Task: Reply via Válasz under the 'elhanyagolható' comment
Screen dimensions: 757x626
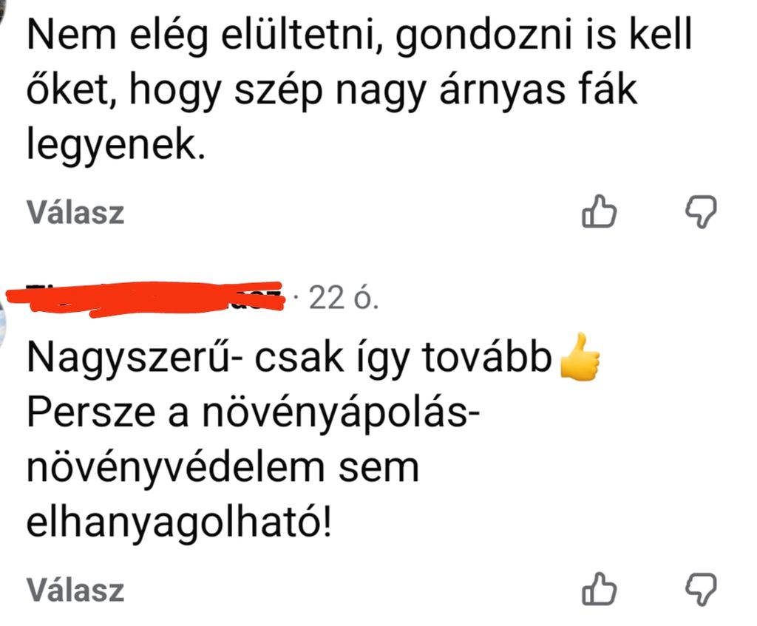Action: [x=75, y=590]
